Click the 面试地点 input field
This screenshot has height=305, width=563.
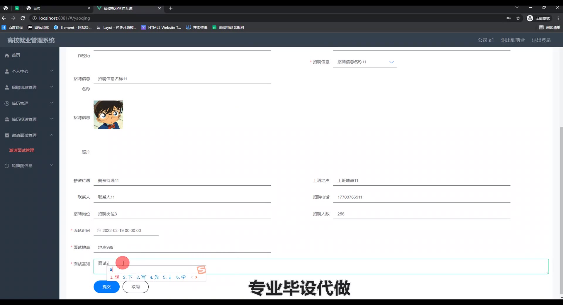point(182,248)
